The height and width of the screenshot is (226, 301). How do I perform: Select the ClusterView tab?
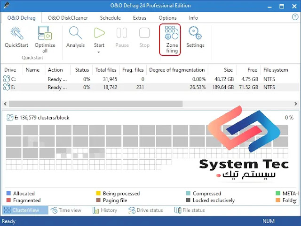[25, 210]
